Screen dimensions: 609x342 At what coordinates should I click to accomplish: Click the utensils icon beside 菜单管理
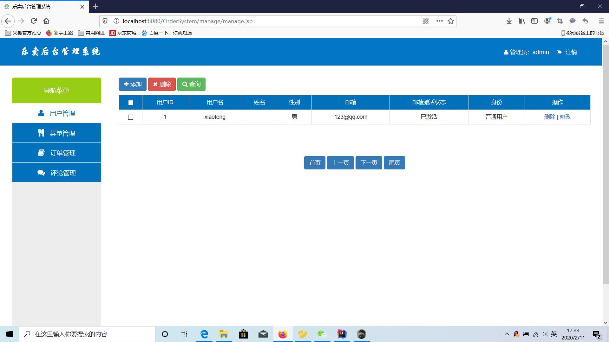[41, 133]
